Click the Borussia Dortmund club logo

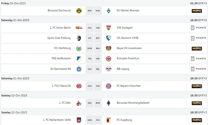(79, 11)
